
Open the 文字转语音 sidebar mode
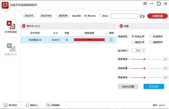tap(11, 27)
